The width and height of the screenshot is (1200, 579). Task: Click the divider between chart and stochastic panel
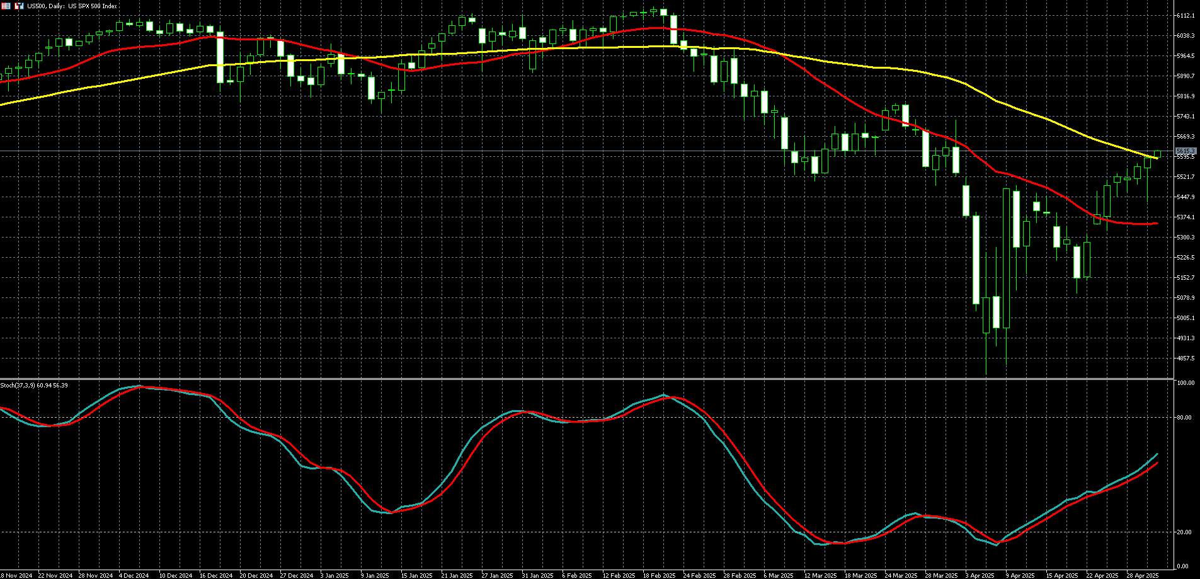(x=586, y=379)
